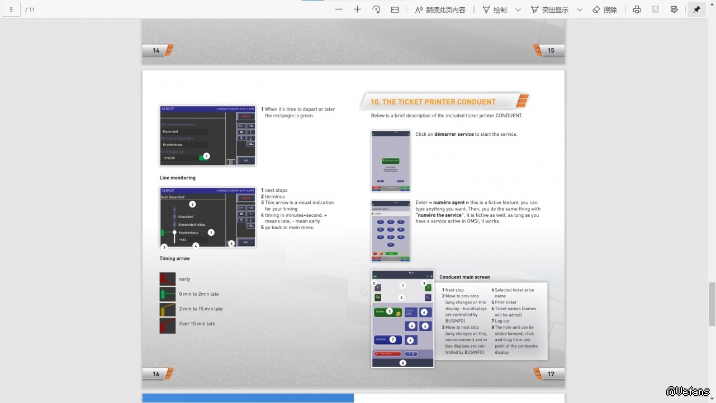
Task: Activate the eraser tool (擦除)
Action: [604, 10]
